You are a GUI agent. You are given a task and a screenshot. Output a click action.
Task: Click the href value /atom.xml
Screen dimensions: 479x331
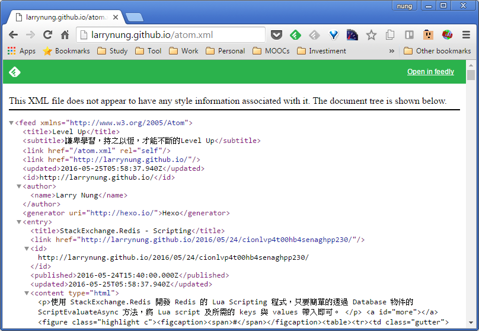pyautogui.click(x=93, y=151)
